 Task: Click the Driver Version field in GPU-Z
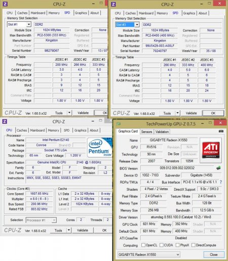coord(181,217)
